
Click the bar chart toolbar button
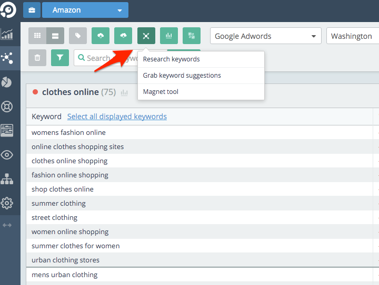point(169,36)
